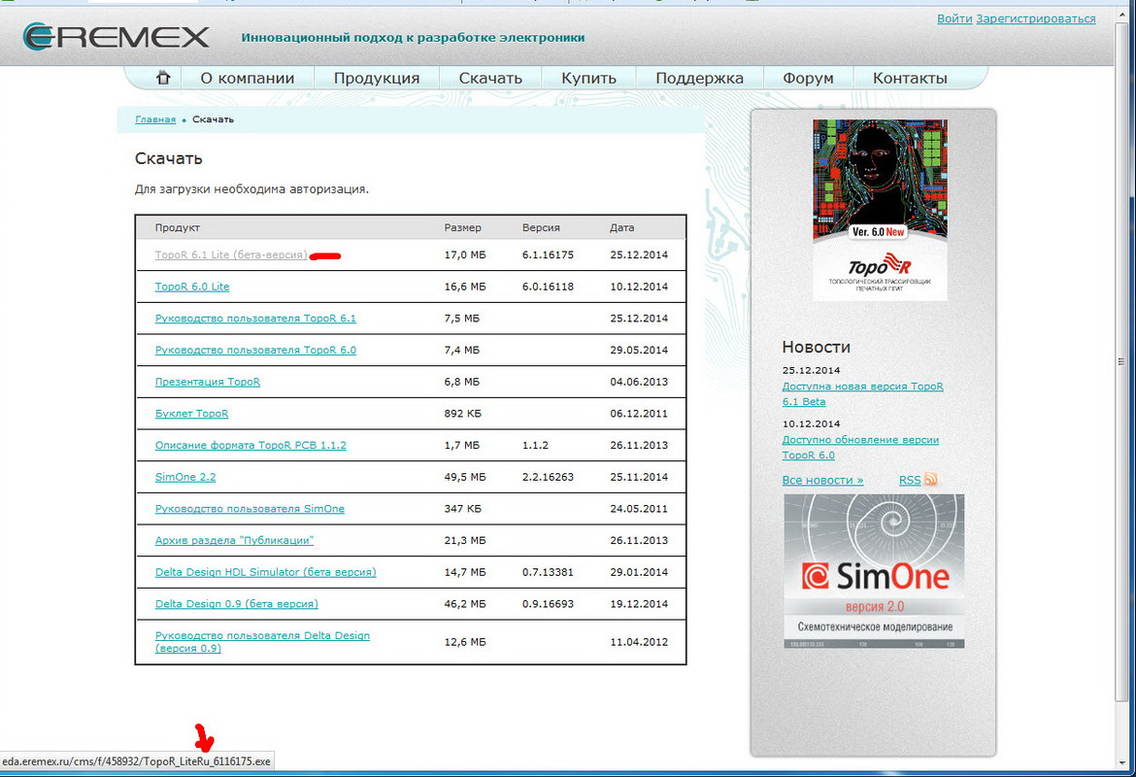
Task: Click the status bar URL text
Action: pos(136,761)
